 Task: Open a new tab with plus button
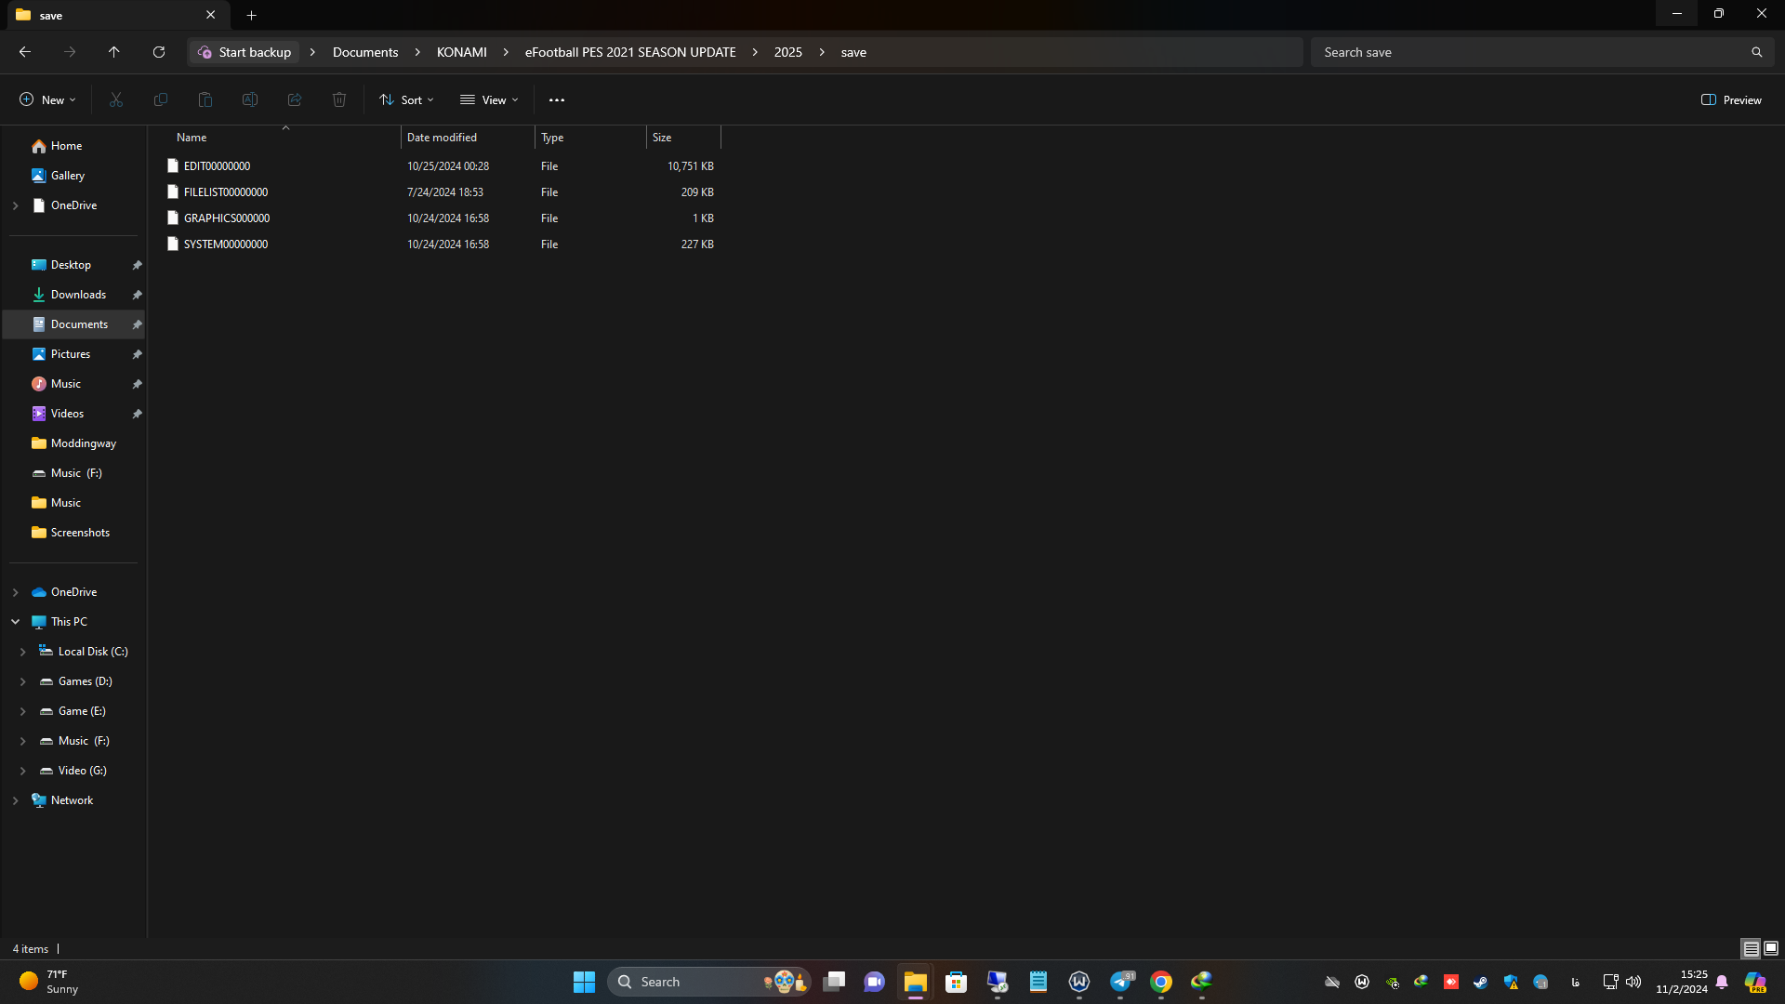tap(251, 15)
